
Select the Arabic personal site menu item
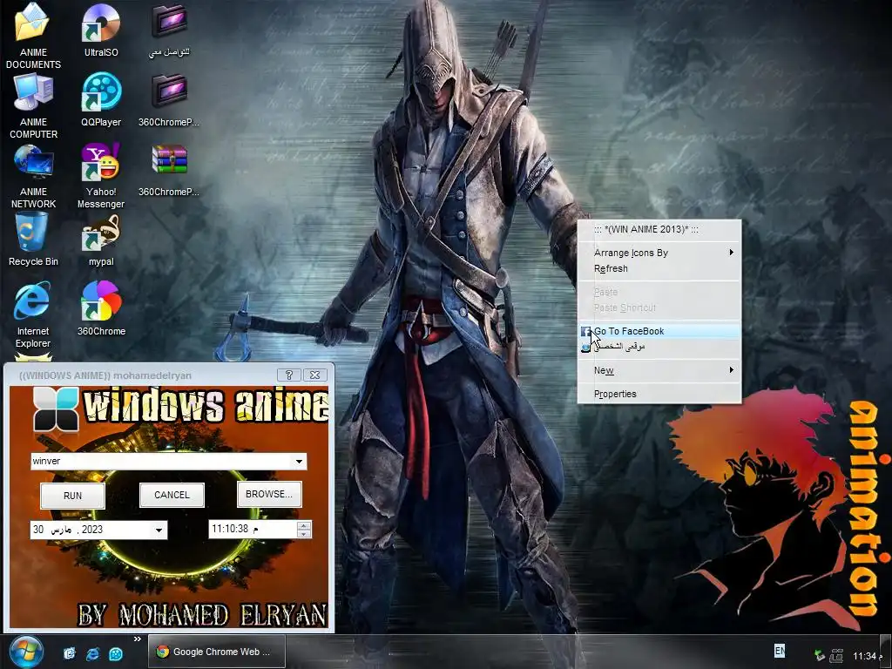point(659,347)
